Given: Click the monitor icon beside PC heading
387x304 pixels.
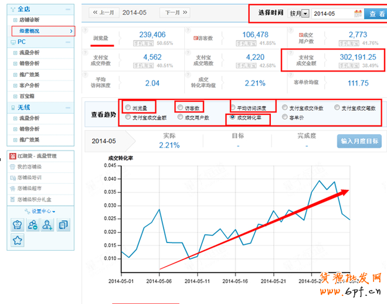Looking at the screenshot, I should coord(13,42).
